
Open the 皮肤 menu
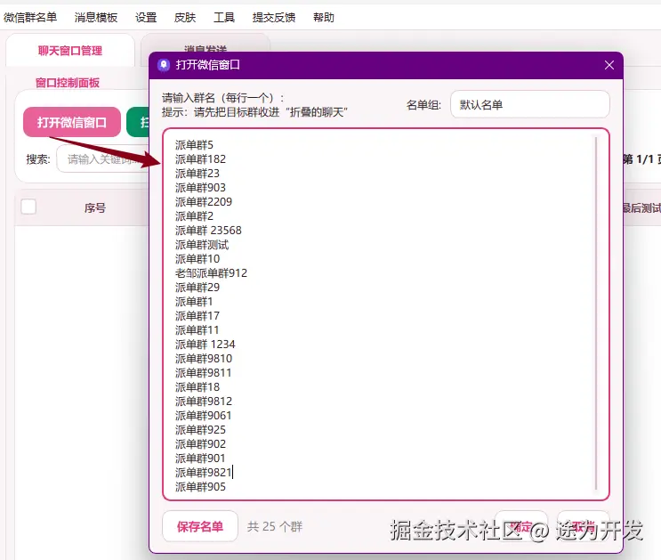click(185, 17)
